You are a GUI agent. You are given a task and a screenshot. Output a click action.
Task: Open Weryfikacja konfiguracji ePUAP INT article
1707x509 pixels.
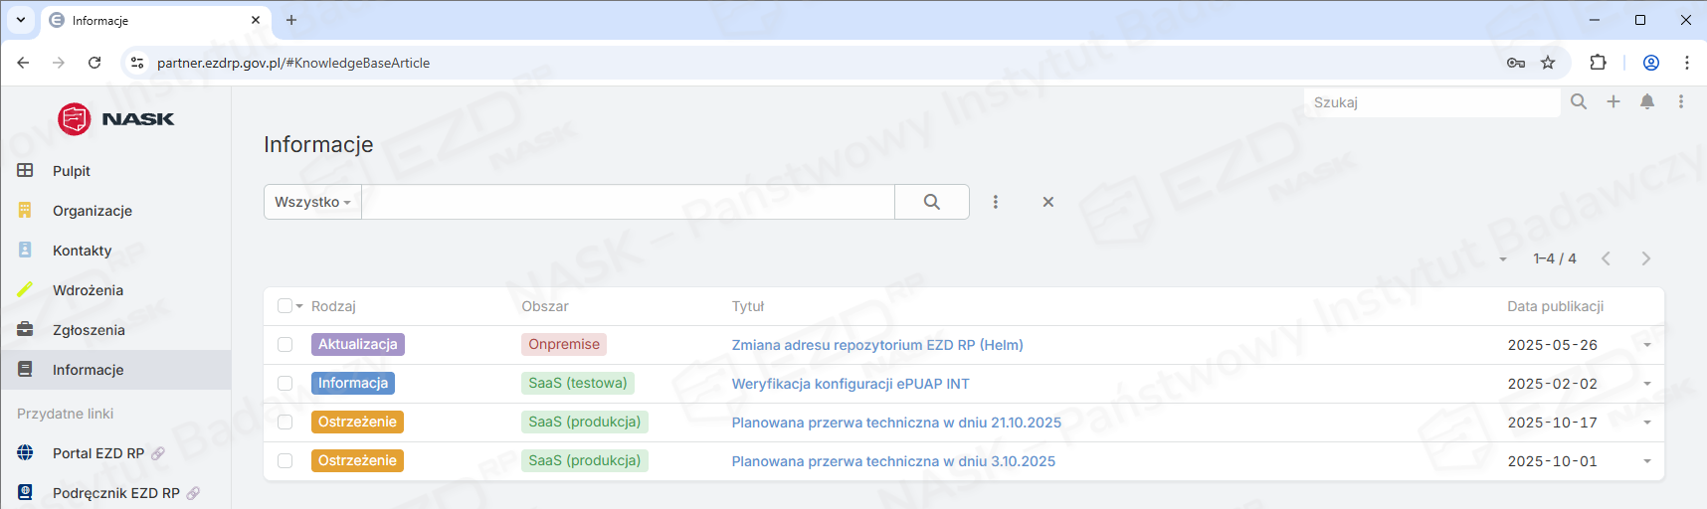point(851,384)
